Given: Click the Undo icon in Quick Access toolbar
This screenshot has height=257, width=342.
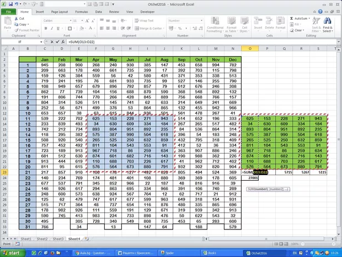Looking at the screenshot, I should 17,4.
